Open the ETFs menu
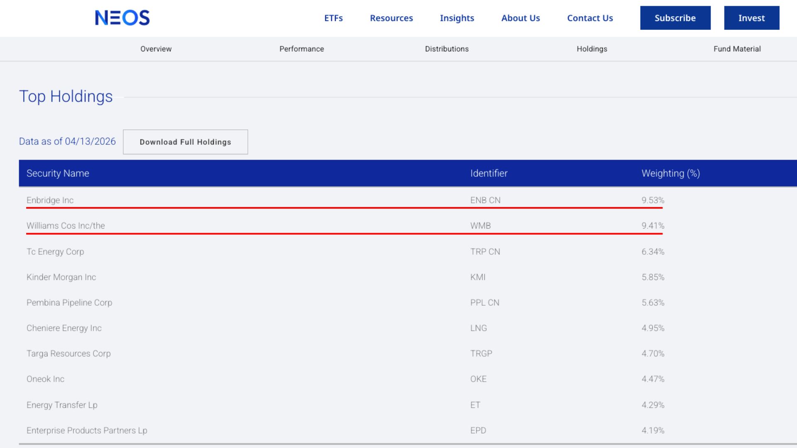 [x=333, y=18]
